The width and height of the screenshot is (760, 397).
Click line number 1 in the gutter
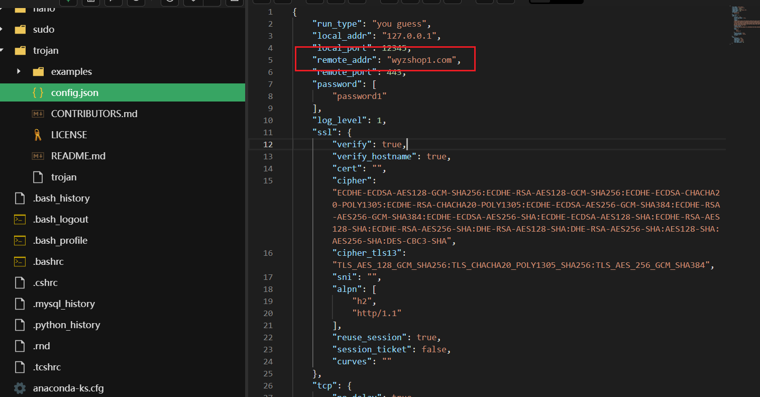(x=271, y=12)
